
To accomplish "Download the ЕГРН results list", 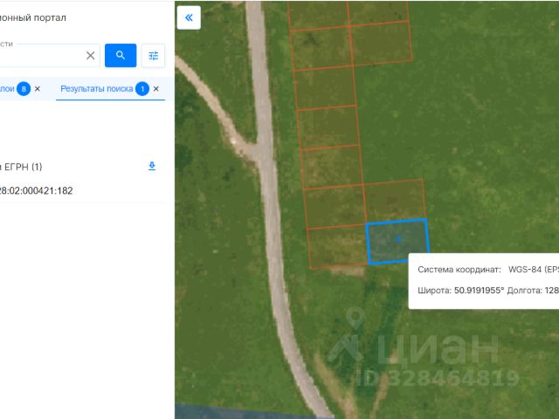I will [152, 166].
